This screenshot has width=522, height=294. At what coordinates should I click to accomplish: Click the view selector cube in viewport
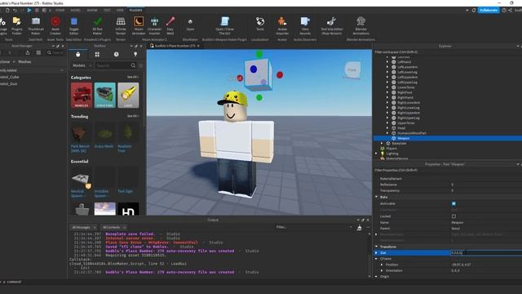[x=352, y=70]
